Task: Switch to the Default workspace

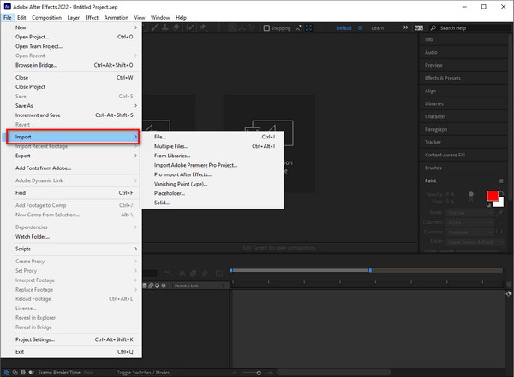Action: pyautogui.click(x=344, y=28)
